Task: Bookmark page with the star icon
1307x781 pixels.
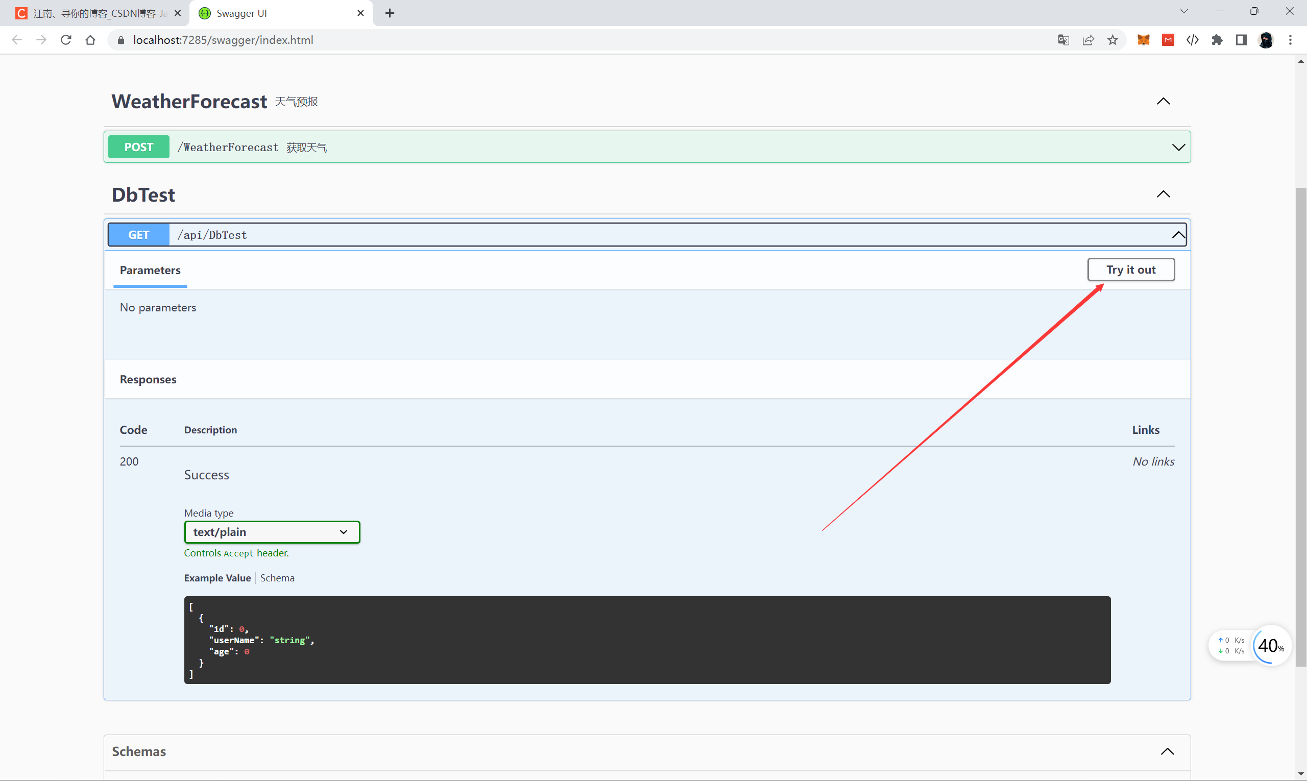Action: pyautogui.click(x=1112, y=40)
